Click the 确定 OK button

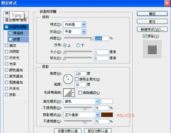(x=152, y=14)
